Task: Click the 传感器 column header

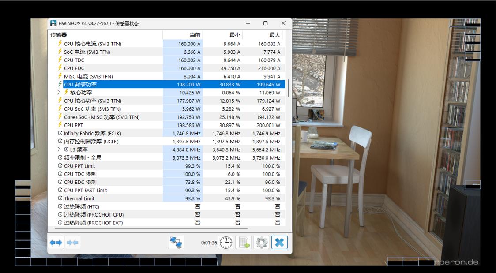Action: tap(105, 35)
